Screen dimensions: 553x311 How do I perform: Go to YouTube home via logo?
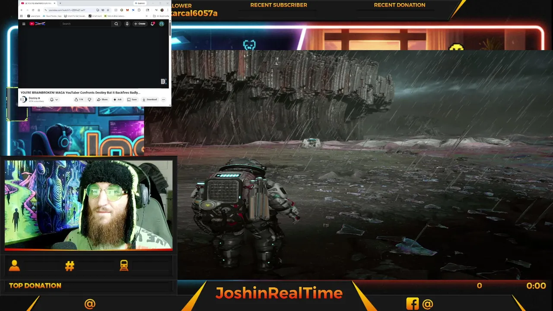(38, 24)
